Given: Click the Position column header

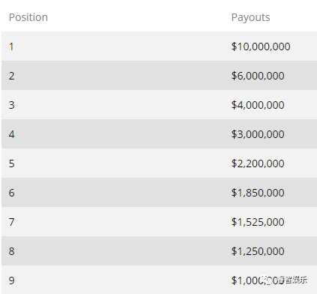Looking at the screenshot, I should click(x=28, y=17).
